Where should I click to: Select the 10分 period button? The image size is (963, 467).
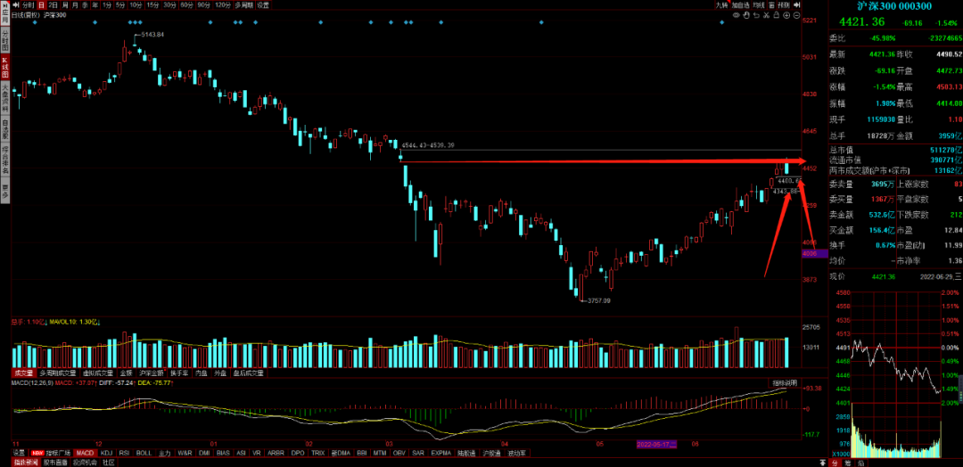click(x=136, y=4)
